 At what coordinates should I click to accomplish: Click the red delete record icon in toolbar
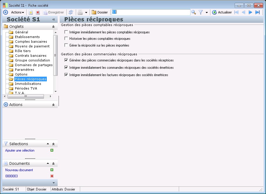pos(38,12)
